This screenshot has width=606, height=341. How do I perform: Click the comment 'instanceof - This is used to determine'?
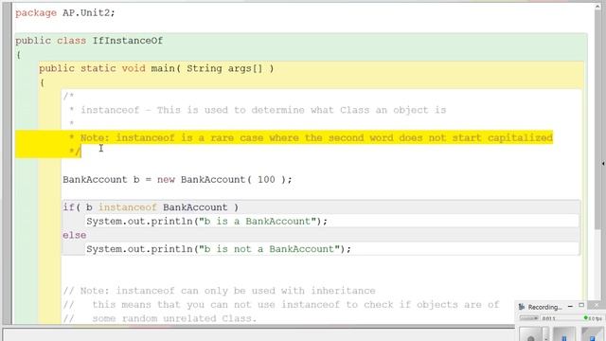click(x=263, y=110)
